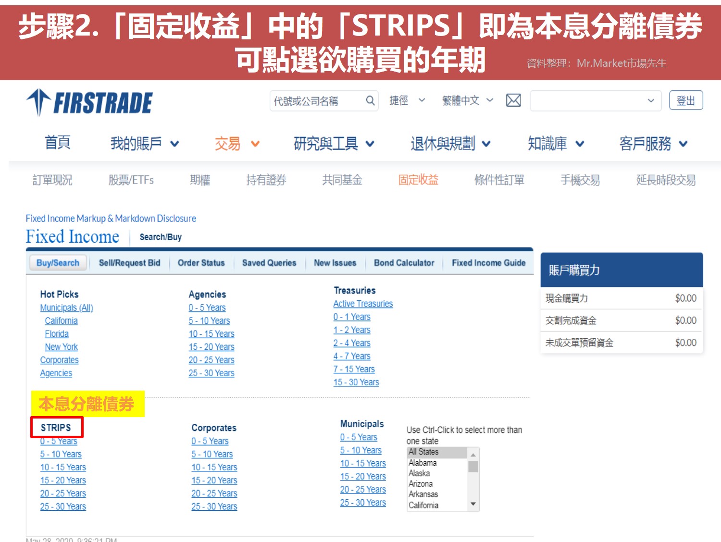Open the mail envelope icon

[x=513, y=100]
